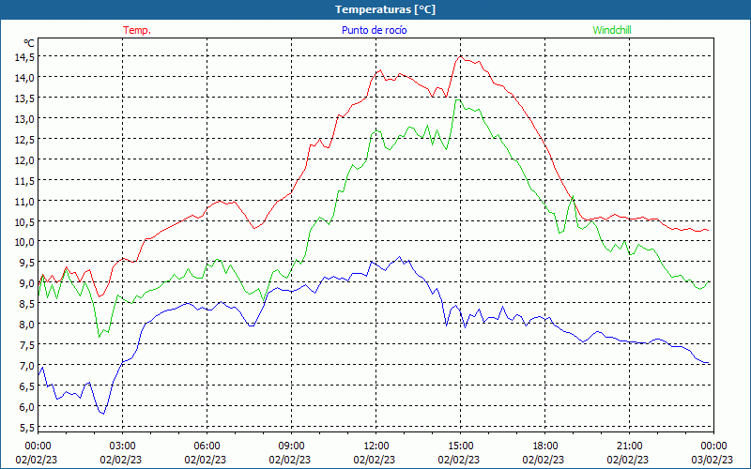Click the '7,0' y-axis value
Screen dimensions: 751x469
(x=27, y=365)
